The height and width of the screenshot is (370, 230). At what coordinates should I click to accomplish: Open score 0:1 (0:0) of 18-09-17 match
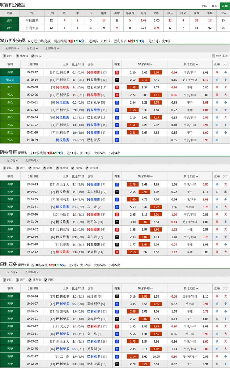(x=78, y=72)
